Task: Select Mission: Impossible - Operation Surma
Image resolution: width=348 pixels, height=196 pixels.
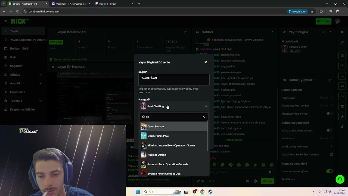Action: [174, 145]
